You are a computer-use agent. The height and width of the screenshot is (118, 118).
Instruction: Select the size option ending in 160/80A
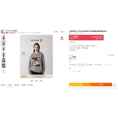click(x=73, y=65)
